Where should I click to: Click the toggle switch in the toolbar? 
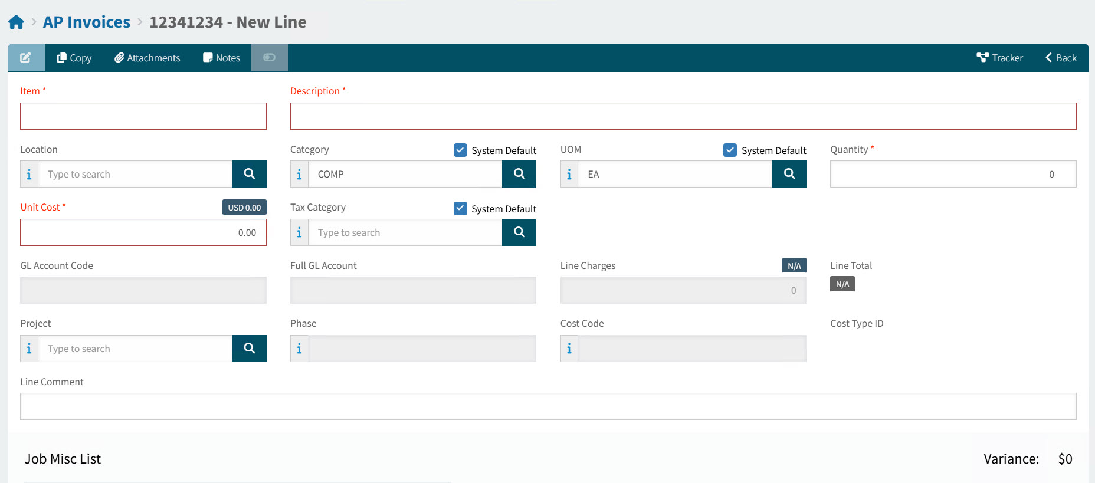click(x=270, y=58)
